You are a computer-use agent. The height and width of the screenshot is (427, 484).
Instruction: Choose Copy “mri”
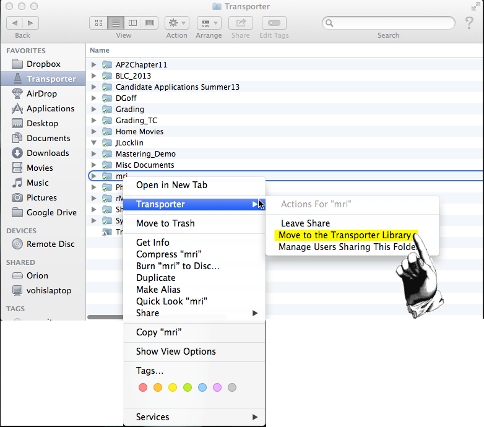coord(194,332)
